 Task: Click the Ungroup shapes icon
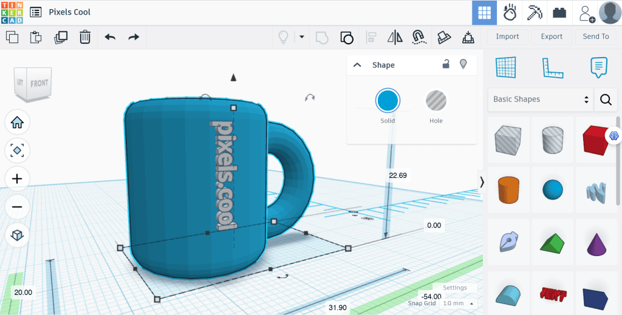(347, 38)
